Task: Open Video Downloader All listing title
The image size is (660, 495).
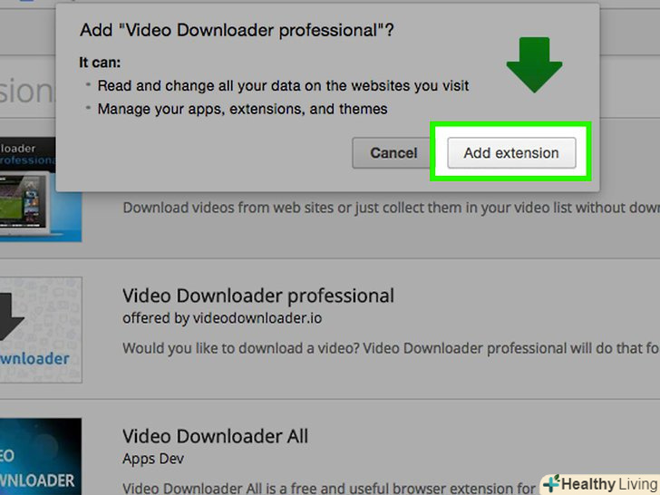Action: click(215, 436)
